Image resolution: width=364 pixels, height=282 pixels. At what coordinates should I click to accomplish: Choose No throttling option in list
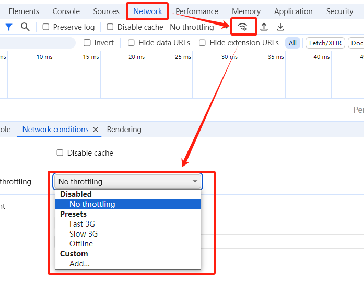pyautogui.click(x=128, y=204)
